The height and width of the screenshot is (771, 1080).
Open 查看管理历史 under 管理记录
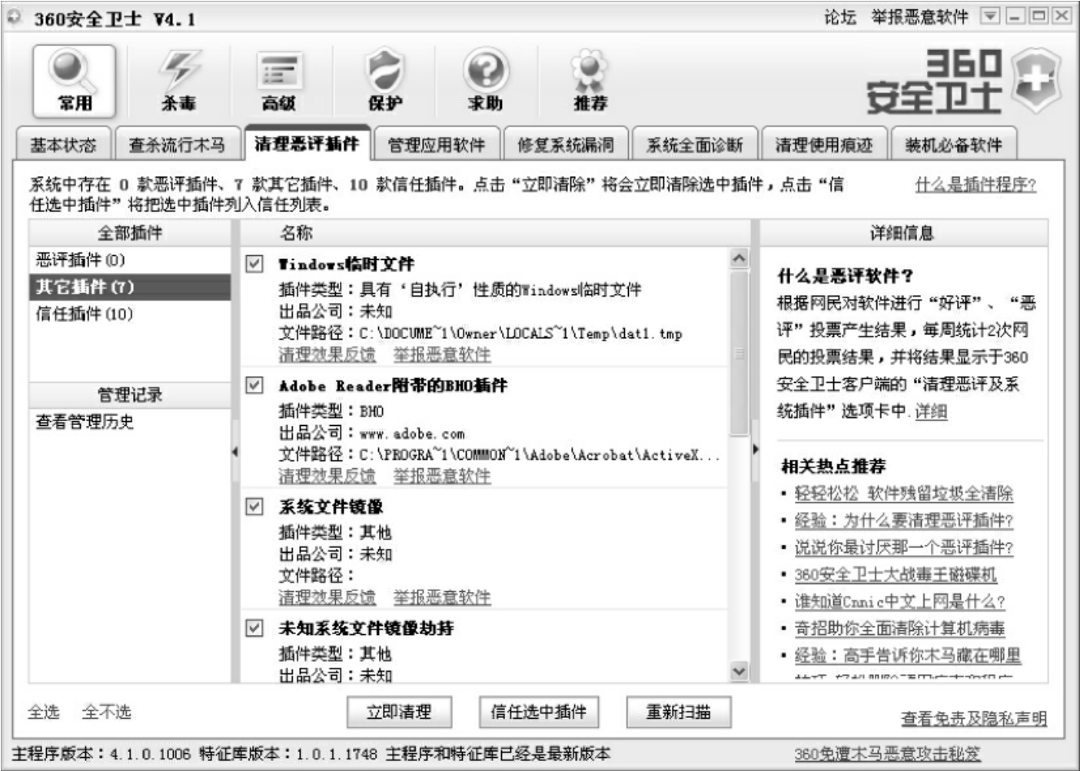click(x=85, y=421)
